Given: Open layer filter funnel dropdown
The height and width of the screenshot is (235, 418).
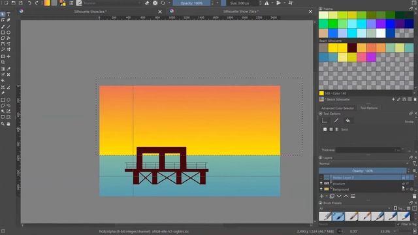Looking at the screenshot, I should click(x=415, y=164).
